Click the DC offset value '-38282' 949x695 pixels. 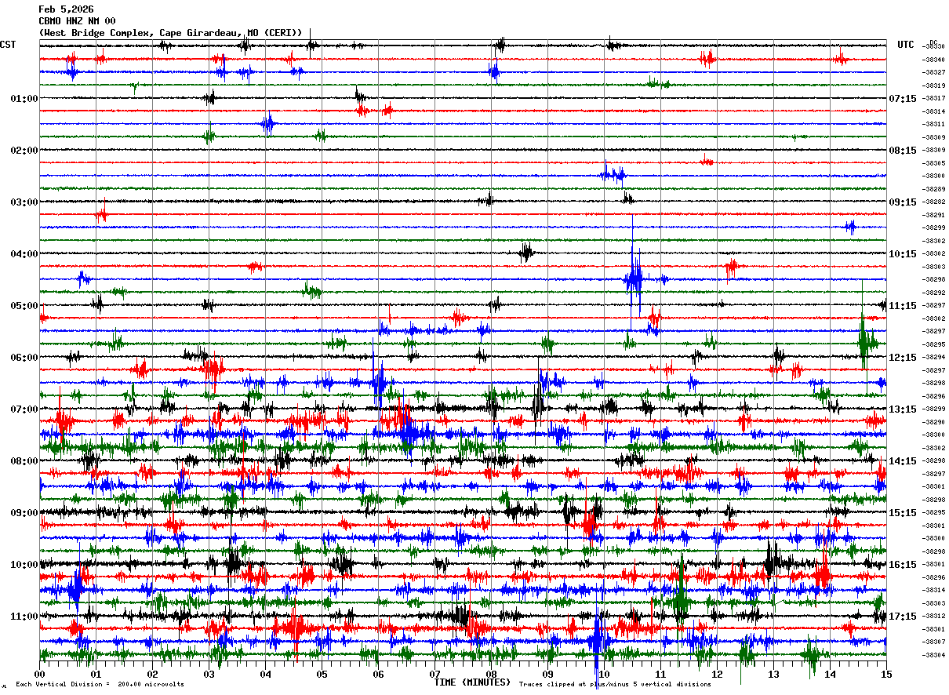click(934, 202)
